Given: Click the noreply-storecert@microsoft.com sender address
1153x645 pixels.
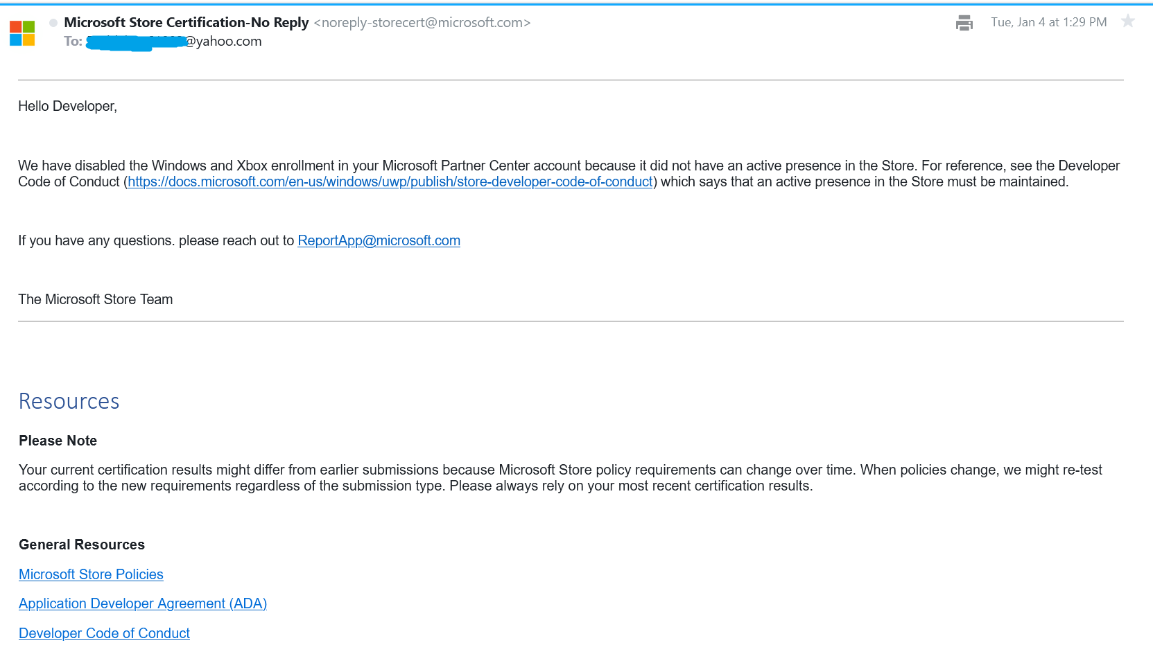Looking at the screenshot, I should click(422, 22).
